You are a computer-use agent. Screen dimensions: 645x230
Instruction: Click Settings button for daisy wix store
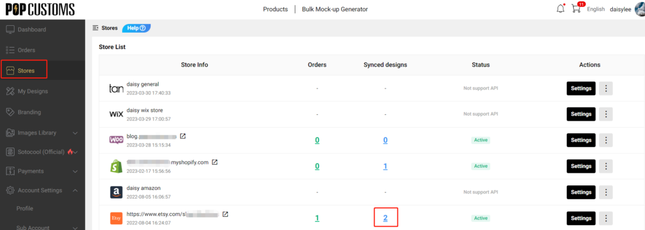tap(581, 114)
